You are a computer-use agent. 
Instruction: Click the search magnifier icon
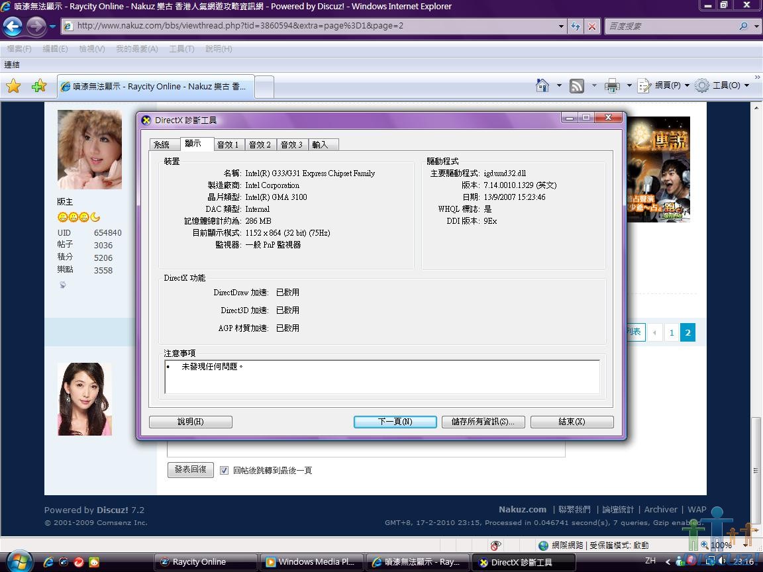click(743, 26)
